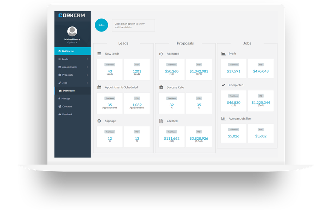Click the Success Rate briefcase icon
316x210 pixels.
161,87
